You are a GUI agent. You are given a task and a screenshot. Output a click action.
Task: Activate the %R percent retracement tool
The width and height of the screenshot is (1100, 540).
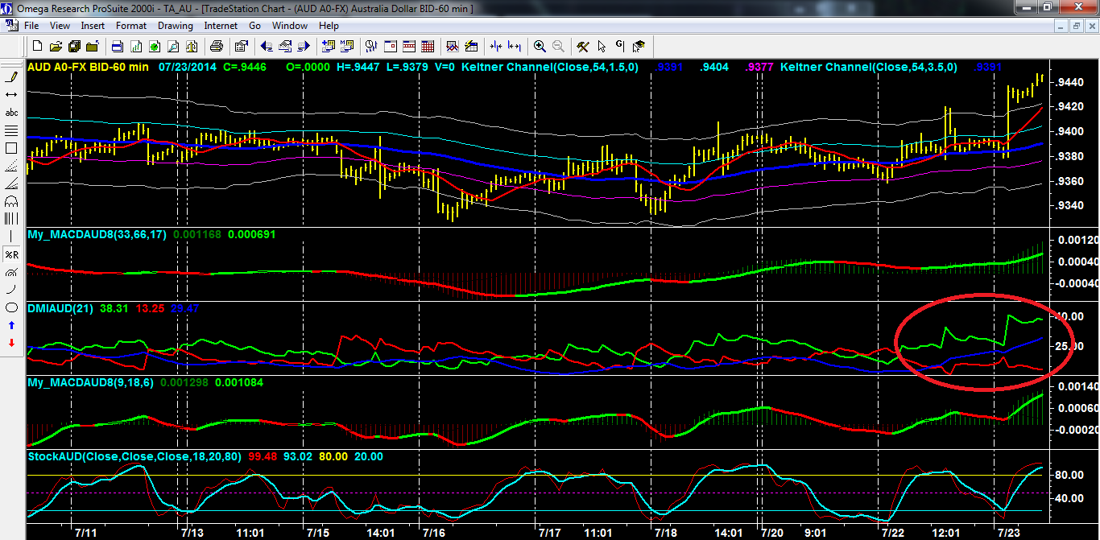click(x=12, y=254)
